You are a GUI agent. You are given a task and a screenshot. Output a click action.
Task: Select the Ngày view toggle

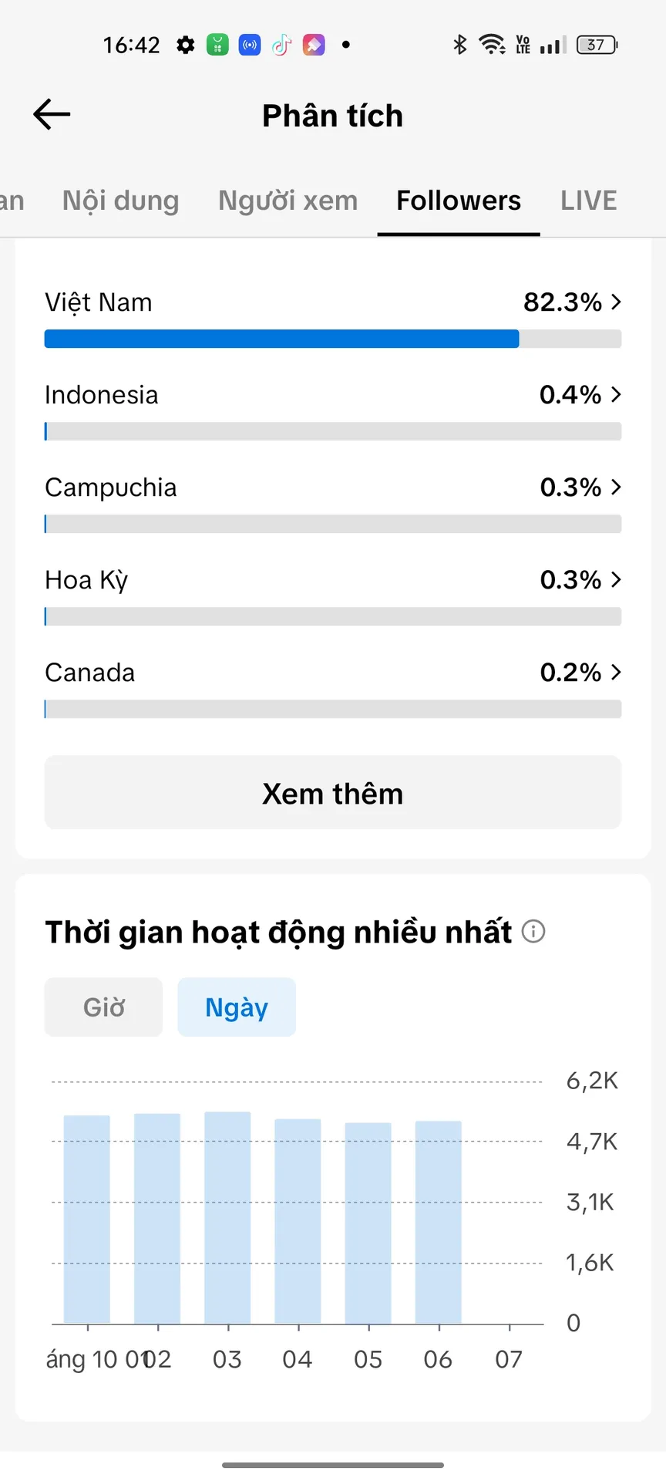pos(237,1007)
